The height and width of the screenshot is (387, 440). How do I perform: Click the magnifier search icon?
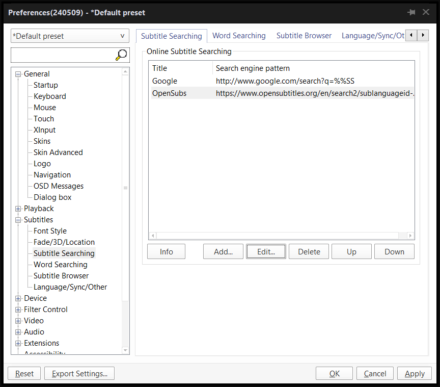[x=121, y=55]
